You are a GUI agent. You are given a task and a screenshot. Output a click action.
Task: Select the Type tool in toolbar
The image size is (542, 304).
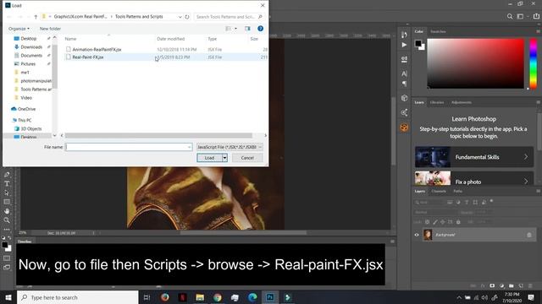(x=7, y=184)
